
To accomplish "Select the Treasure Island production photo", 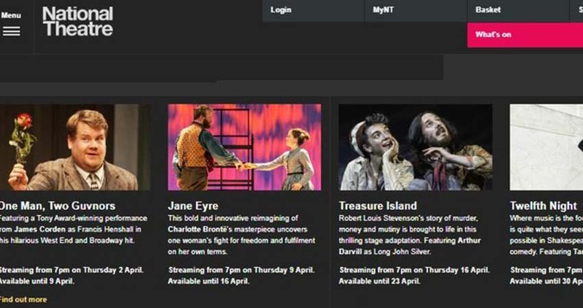I will (415, 147).
